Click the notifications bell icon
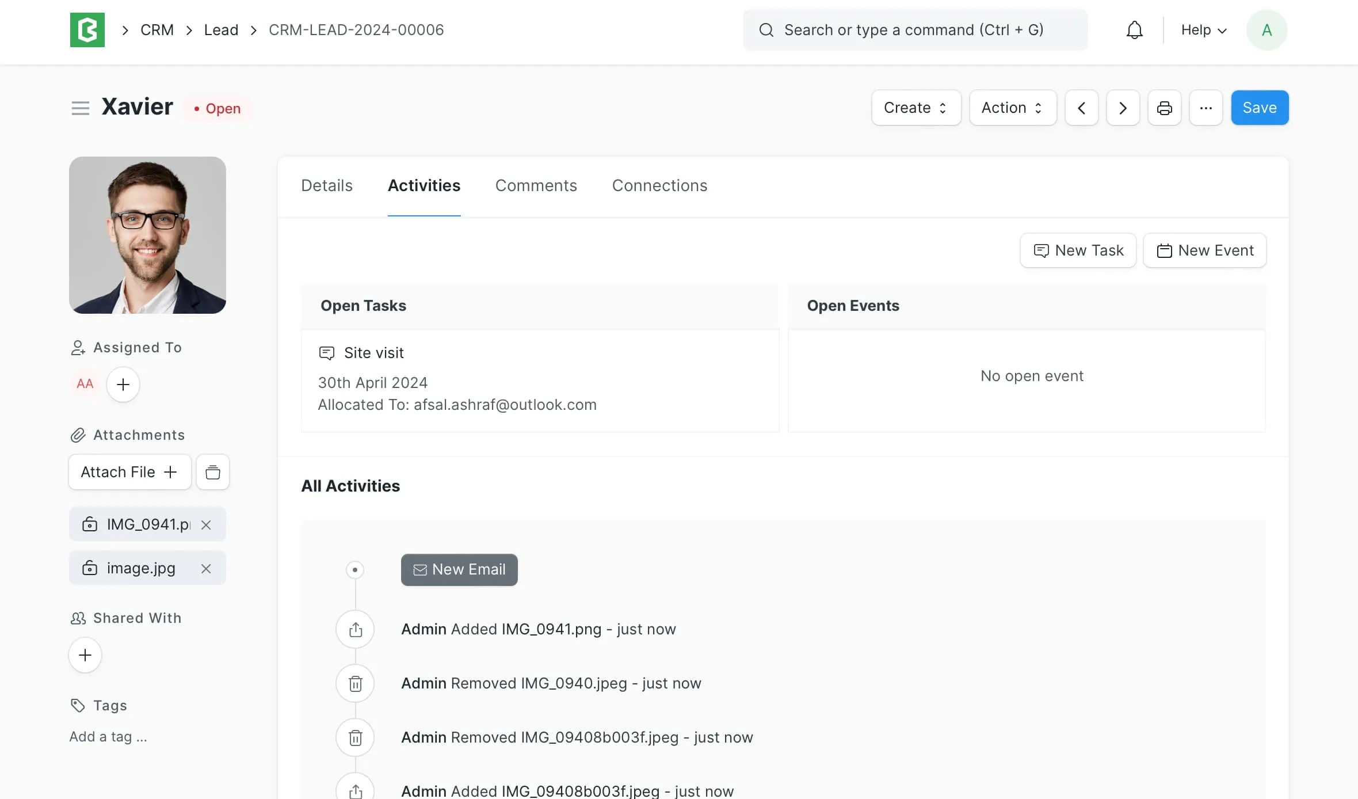 [1134, 30]
